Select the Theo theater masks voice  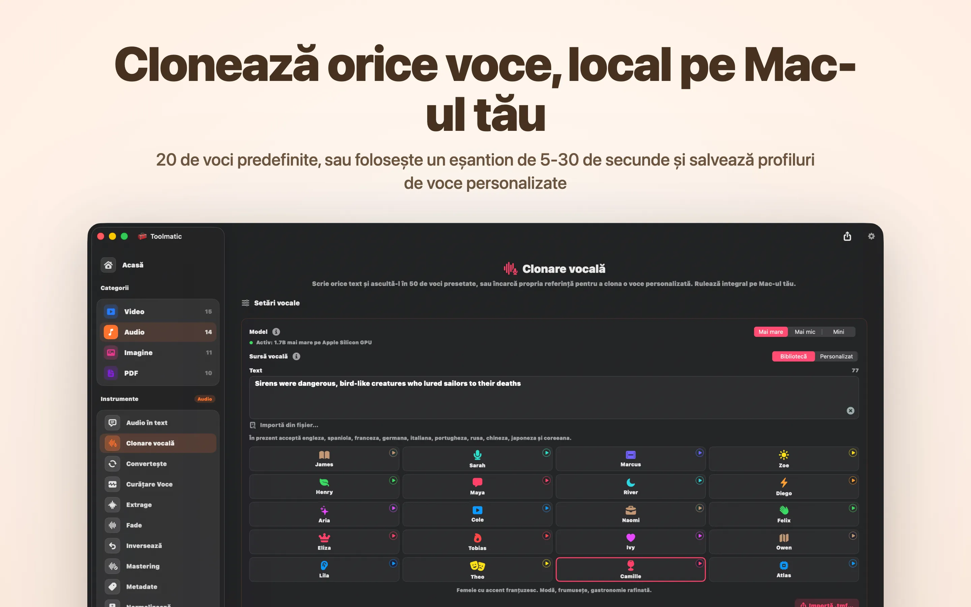(x=477, y=570)
